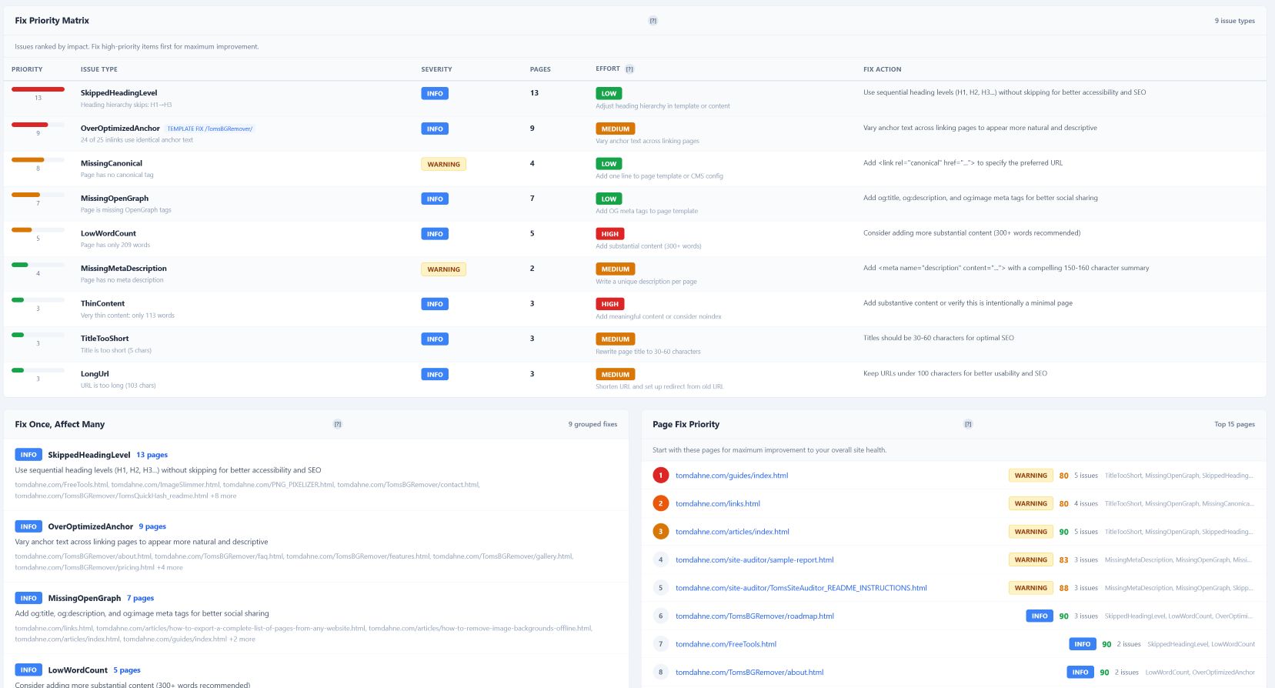
Task: Select the ThinContent issue type row title
Action: point(102,303)
